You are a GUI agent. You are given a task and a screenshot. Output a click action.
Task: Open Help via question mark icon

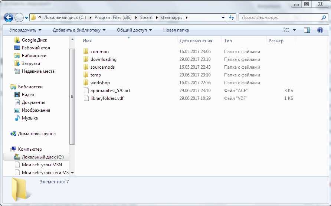[x=320, y=30]
